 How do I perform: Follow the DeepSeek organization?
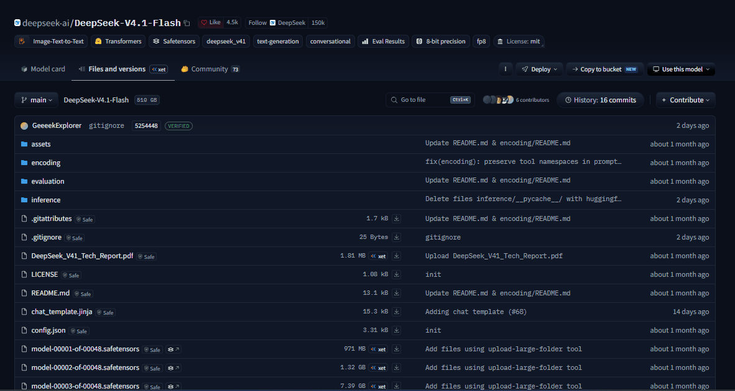[277, 22]
